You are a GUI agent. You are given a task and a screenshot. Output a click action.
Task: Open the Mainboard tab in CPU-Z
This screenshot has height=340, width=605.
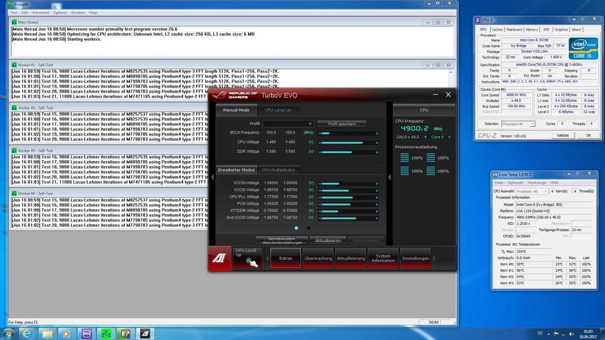[x=514, y=29]
